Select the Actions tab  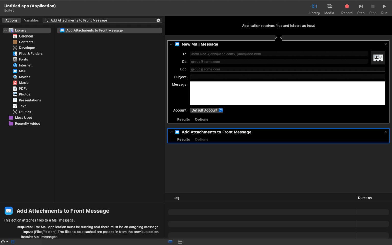click(11, 20)
